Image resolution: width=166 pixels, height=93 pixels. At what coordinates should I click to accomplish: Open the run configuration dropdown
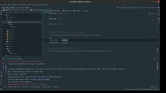click(132, 7)
